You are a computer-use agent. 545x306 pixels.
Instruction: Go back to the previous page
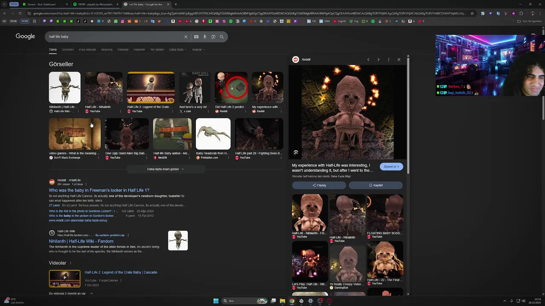pos(5,13)
